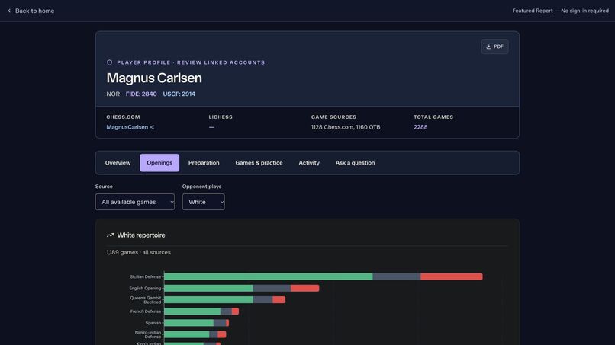Viewport: 615px width, 345px height.
Task: Click the Sicilian Defense axis label
Action: click(x=145, y=277)
